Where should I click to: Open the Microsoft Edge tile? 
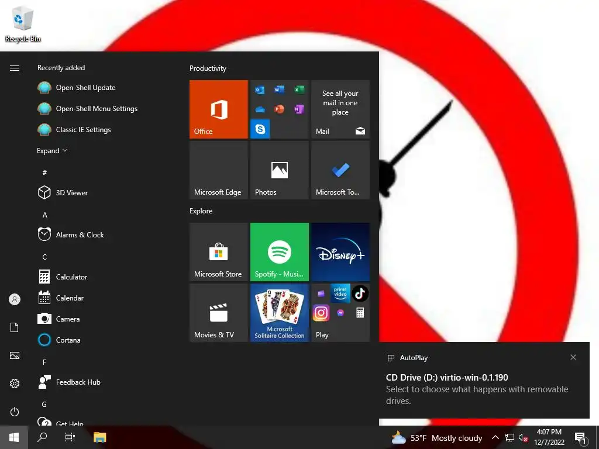click(x=219, y=170)
